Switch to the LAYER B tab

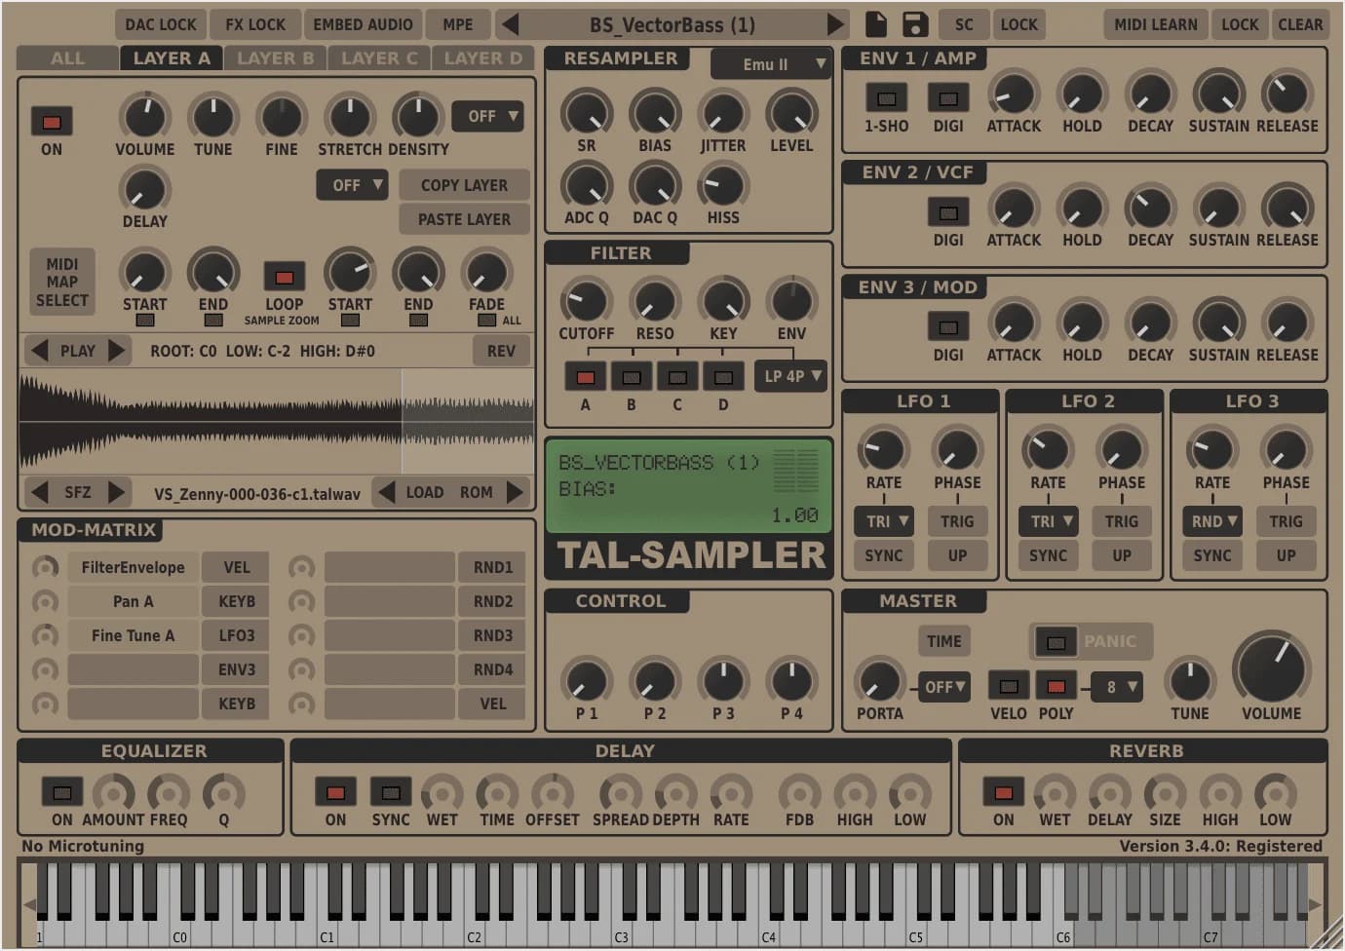click(275, 57)
